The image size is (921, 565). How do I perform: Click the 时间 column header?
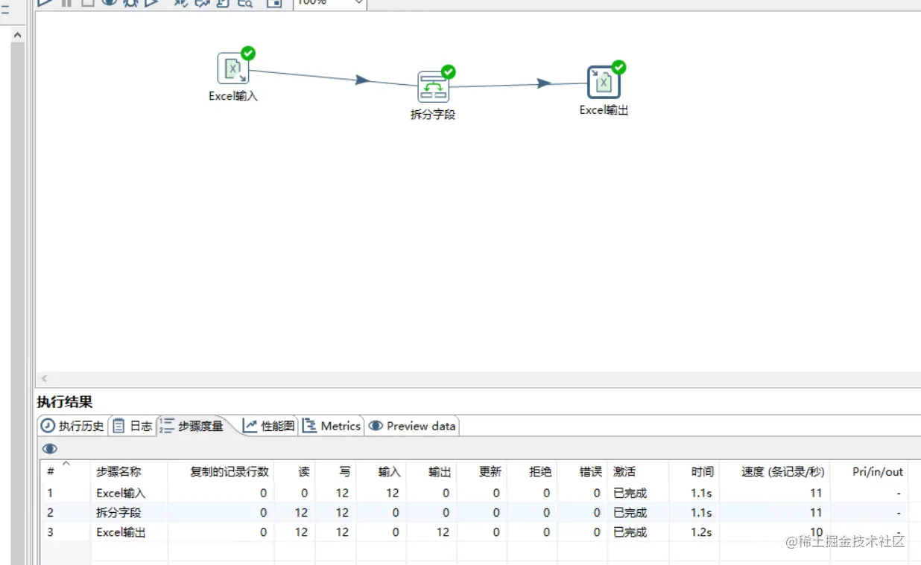[694, 471]
